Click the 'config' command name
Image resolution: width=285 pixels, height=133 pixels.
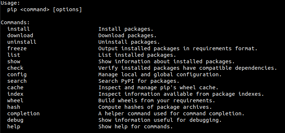(x=17, y=74)
